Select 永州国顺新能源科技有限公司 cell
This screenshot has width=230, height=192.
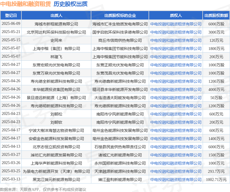pos(120,163)
